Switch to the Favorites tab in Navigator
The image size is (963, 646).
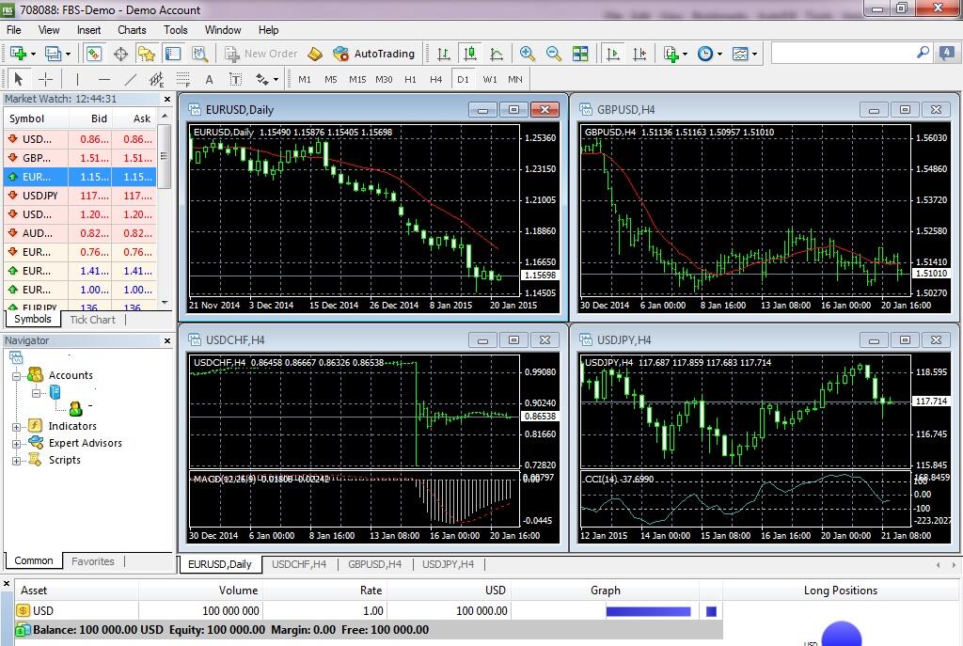pos(93,561)
